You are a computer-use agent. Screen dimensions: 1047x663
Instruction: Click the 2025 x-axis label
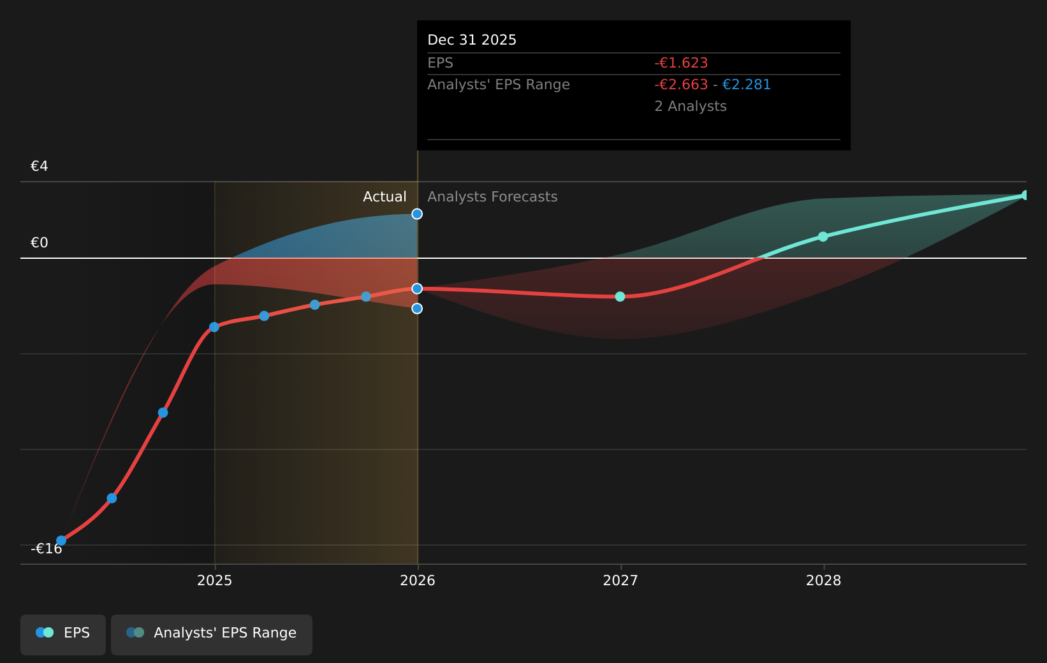coord(215,580)
